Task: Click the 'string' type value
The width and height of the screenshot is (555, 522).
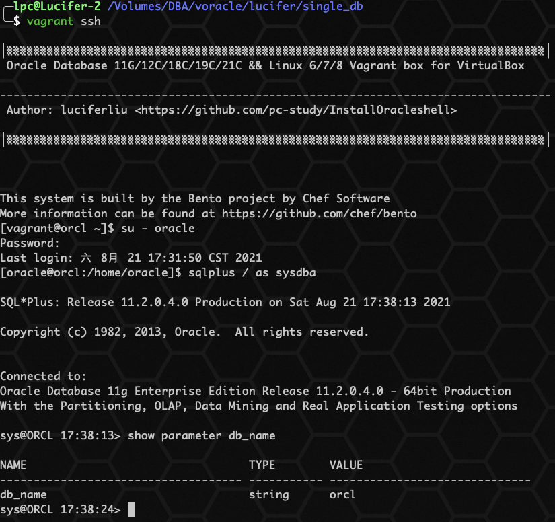Action: (269, 494)
